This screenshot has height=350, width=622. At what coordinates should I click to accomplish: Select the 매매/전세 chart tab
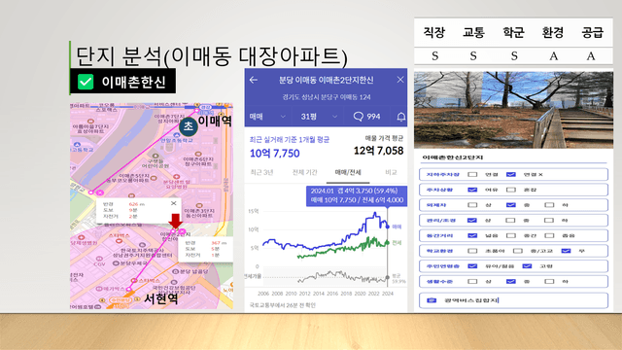[348, 172]
